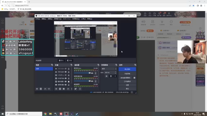Click 退出 exit button in OBS
Image resolution: width=207 pixels, height=116 pixels.
[x=127, y=89]
